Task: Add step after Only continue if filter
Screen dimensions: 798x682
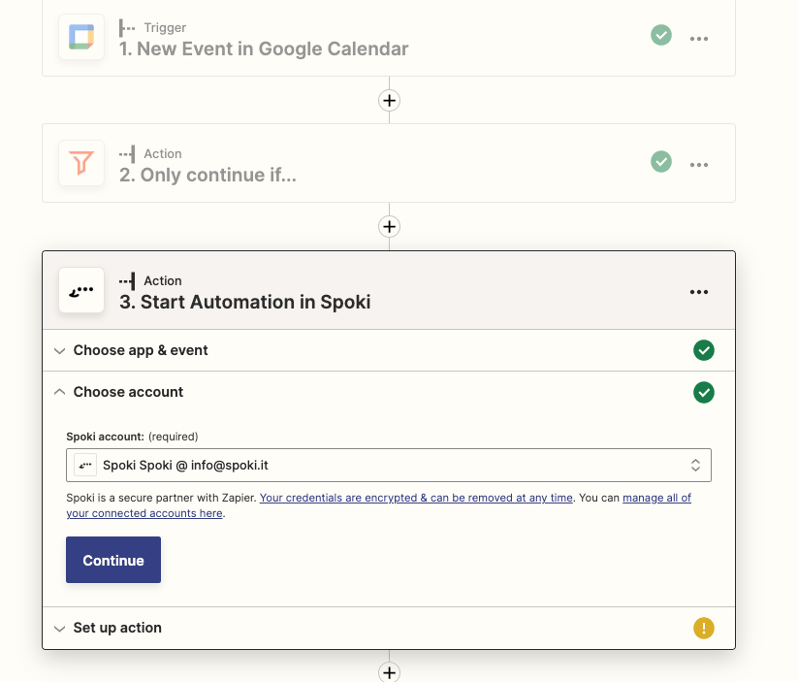Action: click(389, 227)
